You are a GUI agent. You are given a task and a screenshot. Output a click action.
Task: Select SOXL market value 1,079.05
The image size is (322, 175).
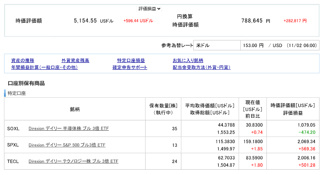306,125
